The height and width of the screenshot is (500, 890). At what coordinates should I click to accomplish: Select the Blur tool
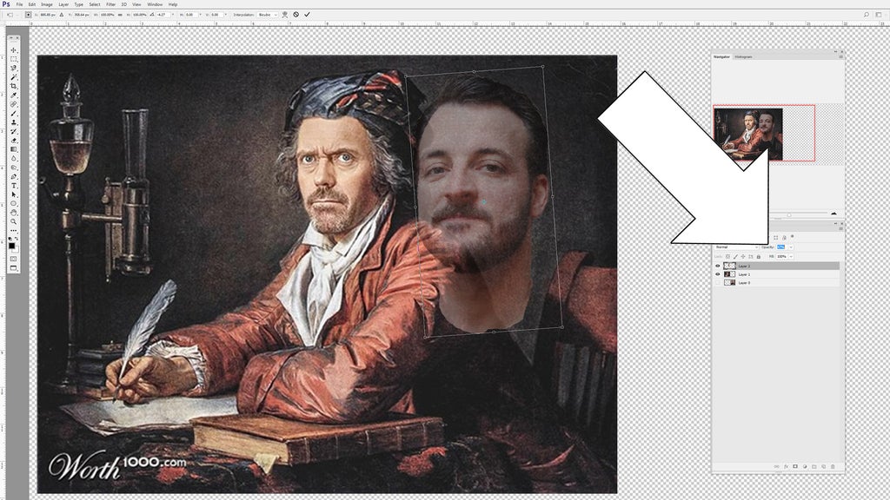14,159
